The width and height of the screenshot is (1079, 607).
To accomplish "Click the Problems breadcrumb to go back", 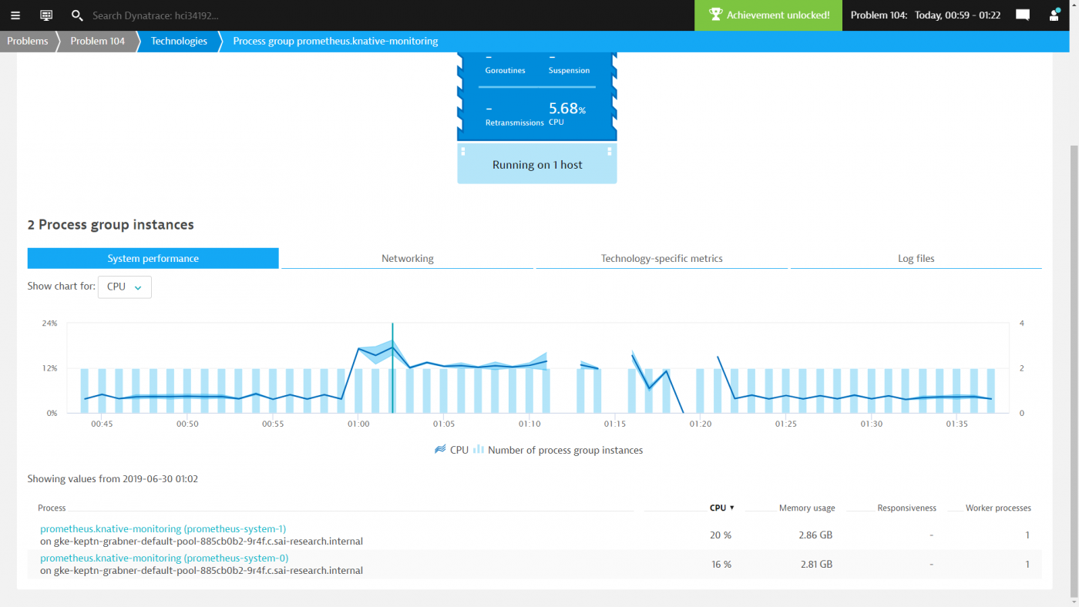I will [x=28, y=41].
